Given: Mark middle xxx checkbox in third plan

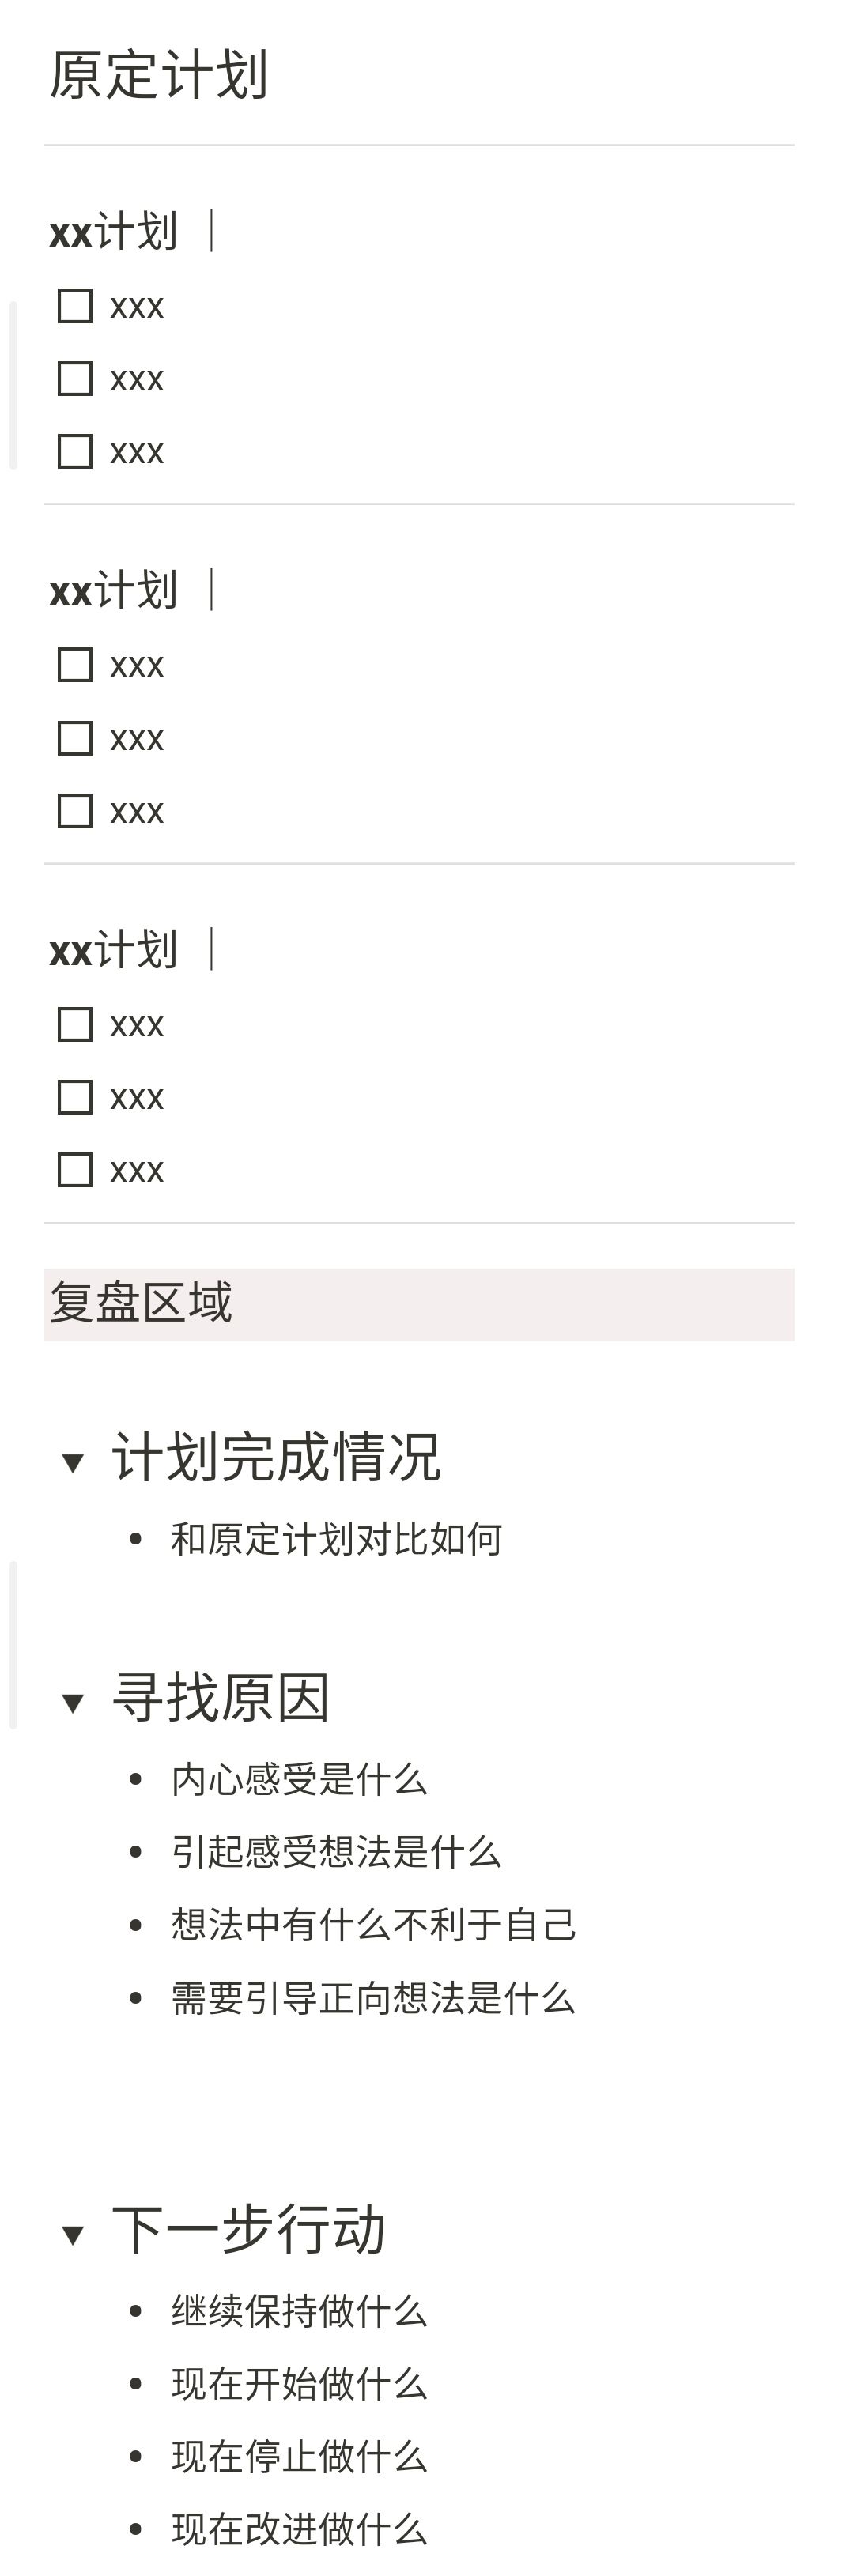Looking at the screenshot, I should (75, 1097).
